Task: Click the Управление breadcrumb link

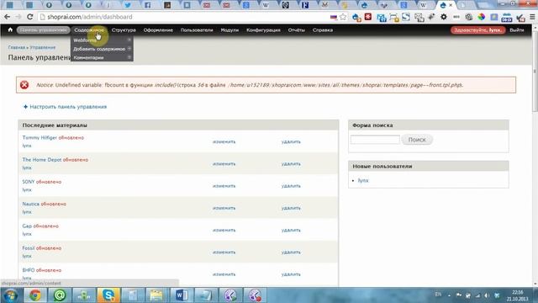Action: 43,47
